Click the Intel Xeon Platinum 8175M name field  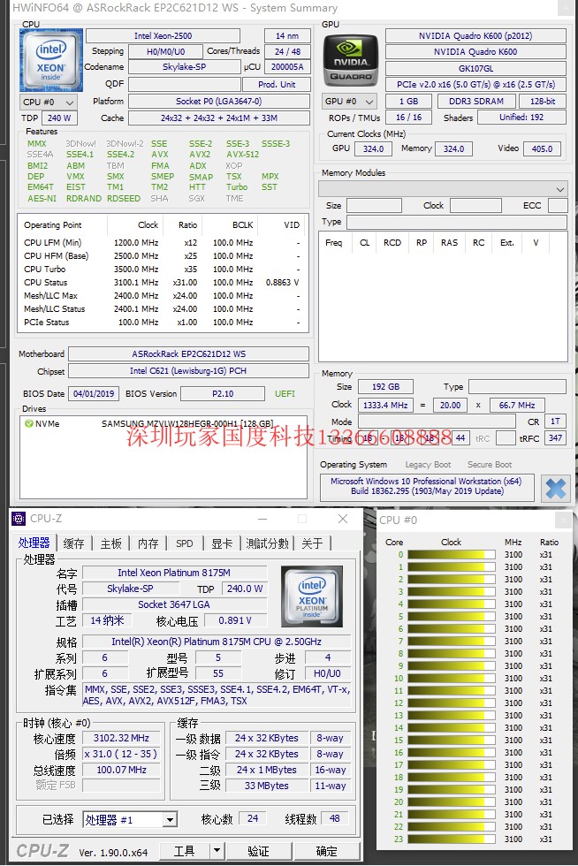pyautogui.click(x=174, y=573)
